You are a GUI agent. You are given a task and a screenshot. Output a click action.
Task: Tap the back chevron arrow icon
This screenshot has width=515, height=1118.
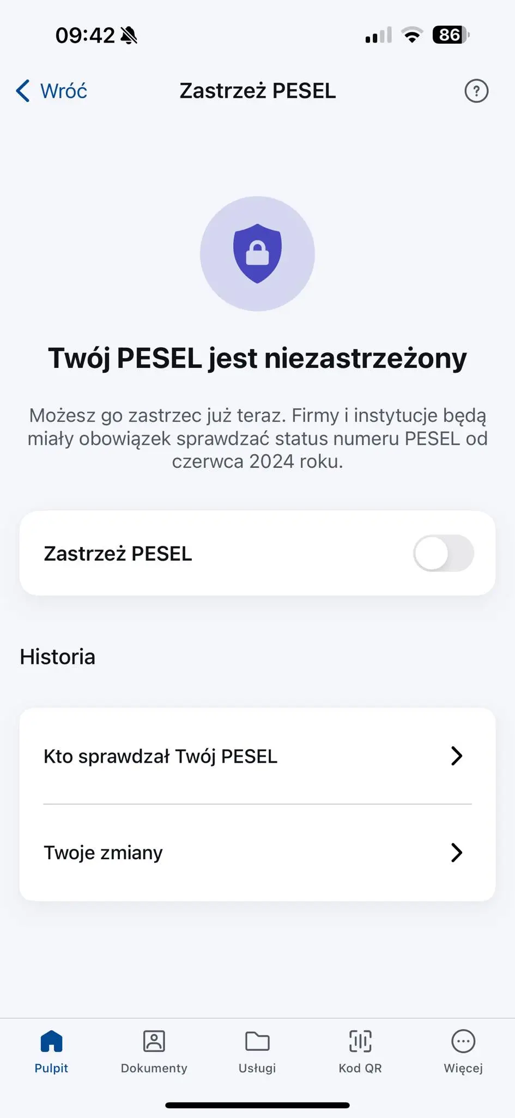point(23,91)
